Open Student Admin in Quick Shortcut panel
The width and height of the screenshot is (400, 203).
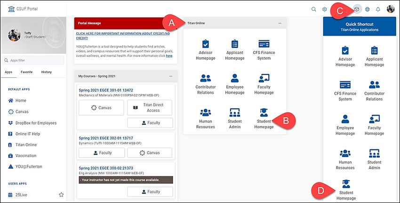pyautogui.click(x=374, y=159)
